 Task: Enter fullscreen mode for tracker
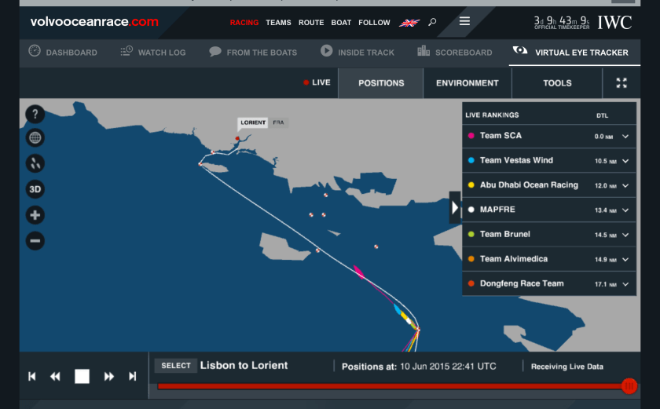click(621, 83)
